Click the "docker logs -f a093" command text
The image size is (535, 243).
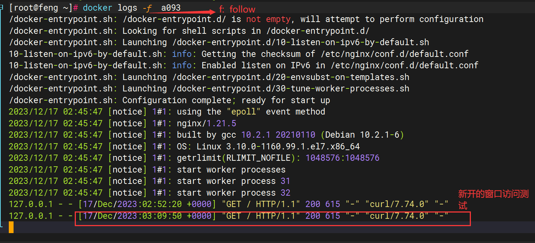coord(132,8)
